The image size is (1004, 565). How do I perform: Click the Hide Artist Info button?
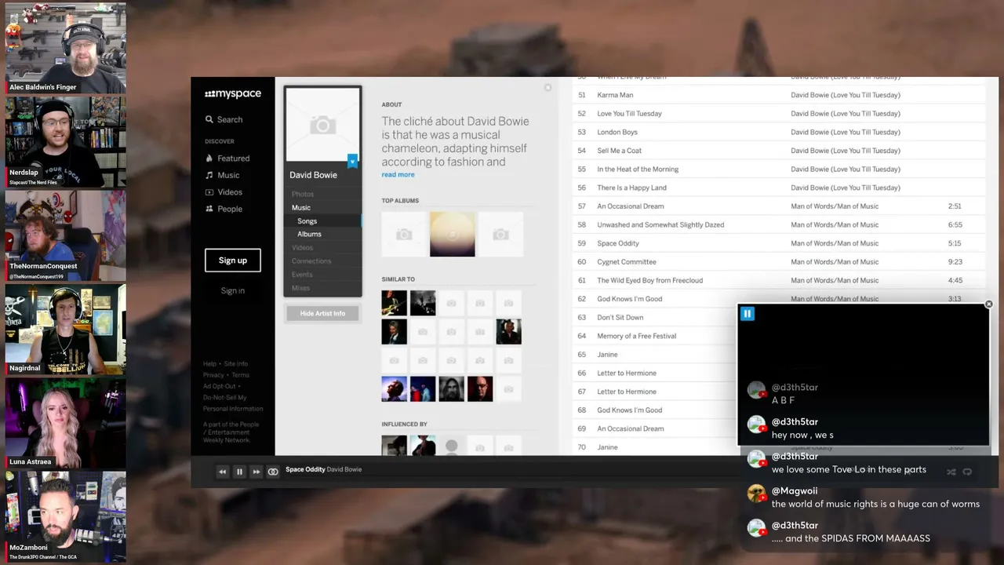[x=322, y=314]
